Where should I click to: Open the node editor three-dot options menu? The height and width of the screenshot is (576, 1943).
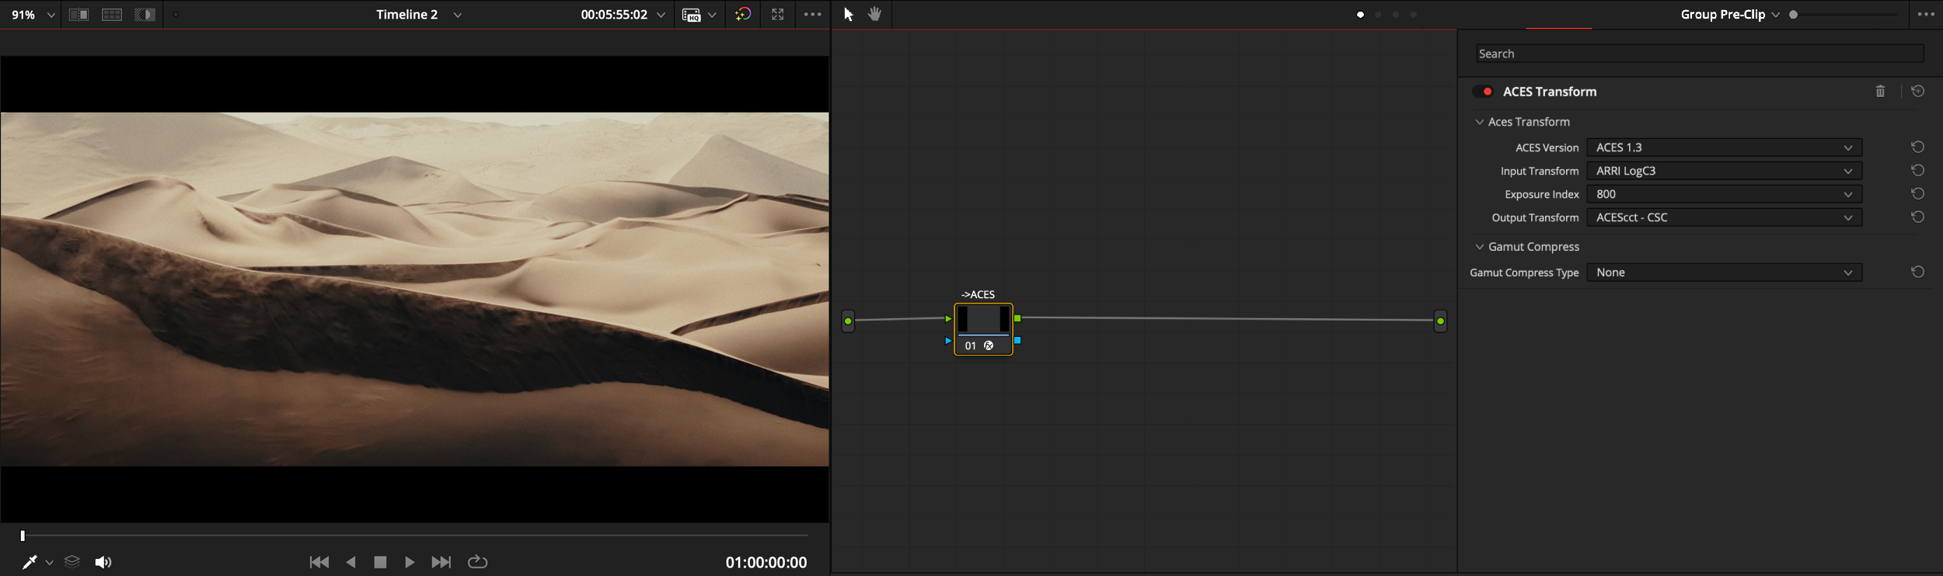[x=1926, y=15]
